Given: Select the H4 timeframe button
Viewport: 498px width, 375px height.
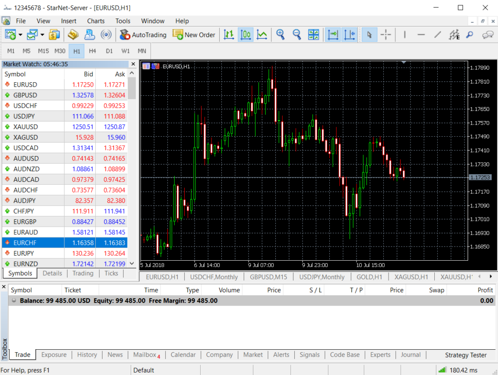Looking at the screenshot, I should pyautogui.click(x=92, y=51).
